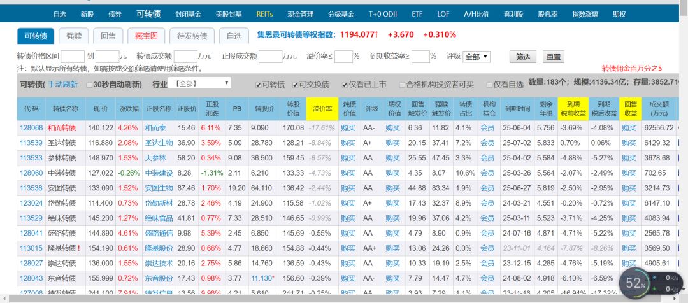Uncheck the 可转债 filter checkbox
The image size is (688, 303).
click(259, 85)
